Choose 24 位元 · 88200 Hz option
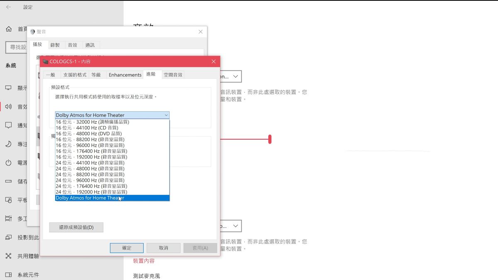 112,174
